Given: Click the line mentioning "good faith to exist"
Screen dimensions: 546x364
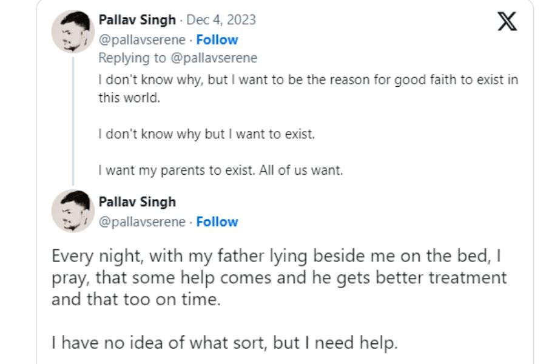Looking at the screenshot, I should [x=308, y=80].
